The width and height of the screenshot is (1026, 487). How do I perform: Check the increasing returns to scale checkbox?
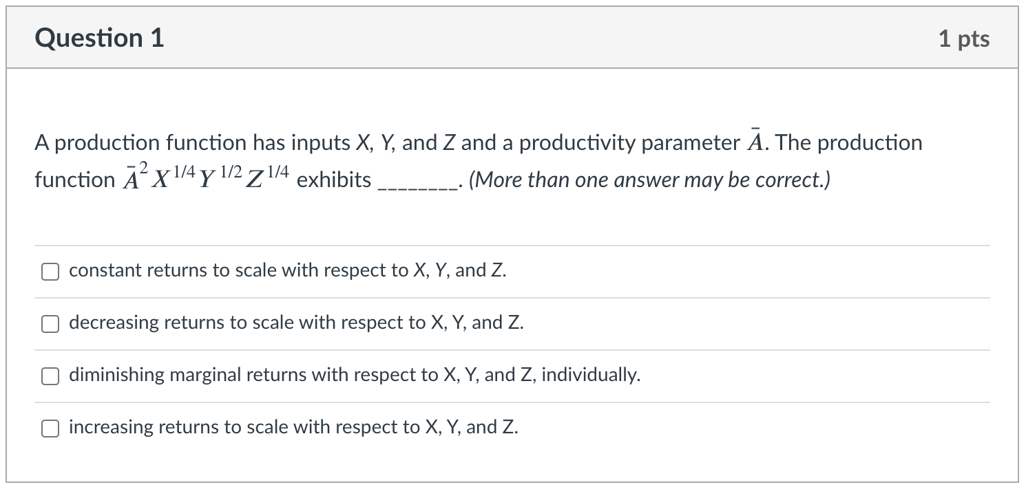[x=50, y=427]
